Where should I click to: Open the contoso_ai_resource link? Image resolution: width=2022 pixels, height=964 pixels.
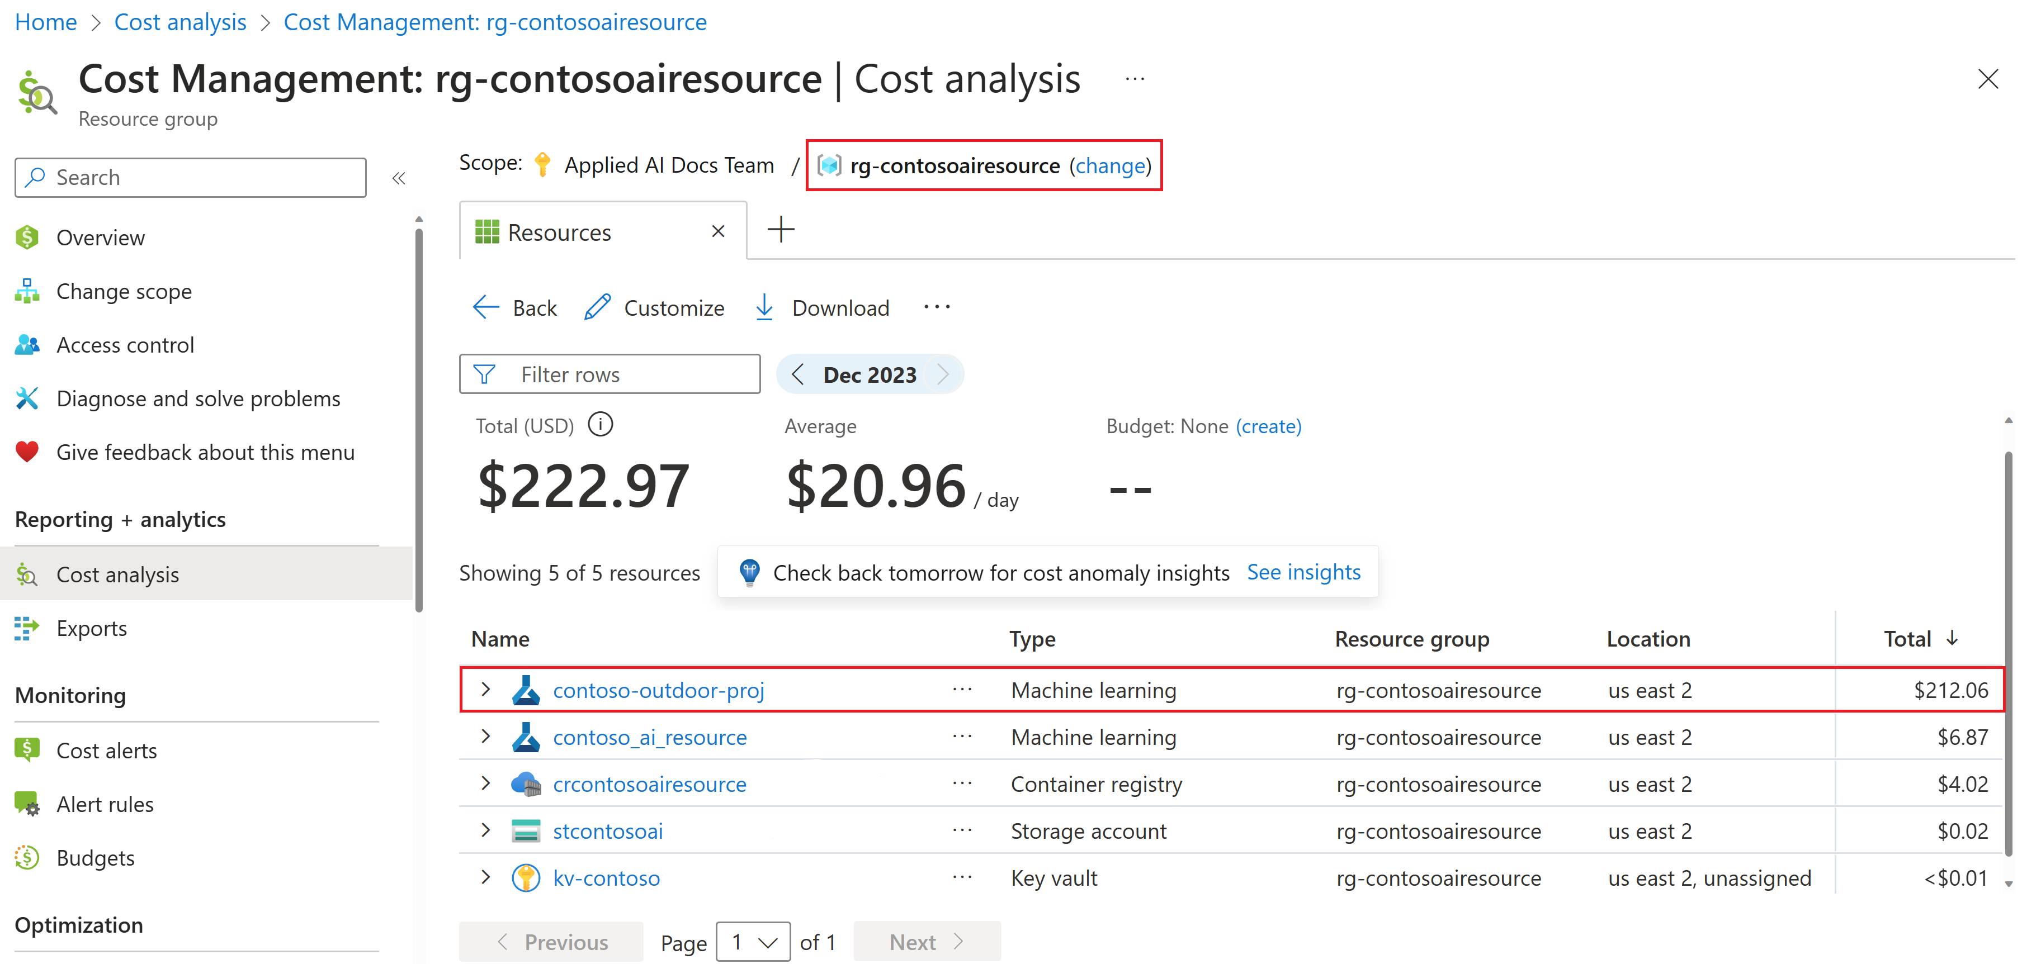[649, 737]
